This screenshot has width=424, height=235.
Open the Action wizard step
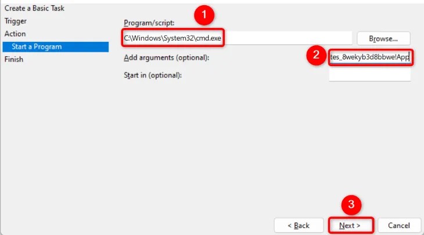pyautogui.click(x=15, y=34)
